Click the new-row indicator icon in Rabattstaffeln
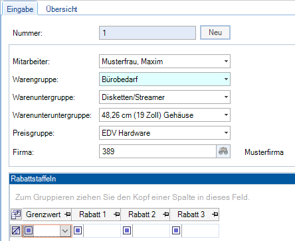The image size is (295, 241). tap(16, 231)
